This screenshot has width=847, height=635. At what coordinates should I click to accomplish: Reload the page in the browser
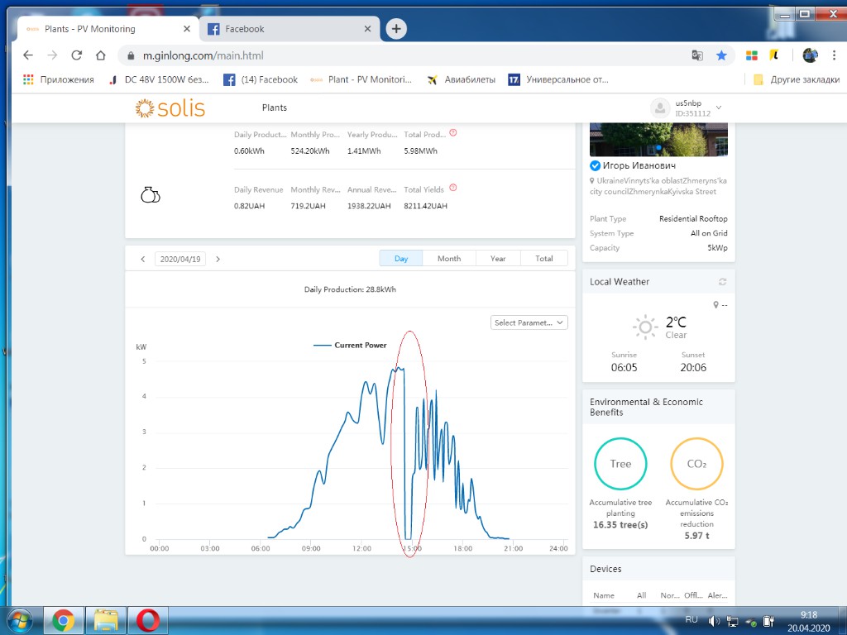click(77, 55)
